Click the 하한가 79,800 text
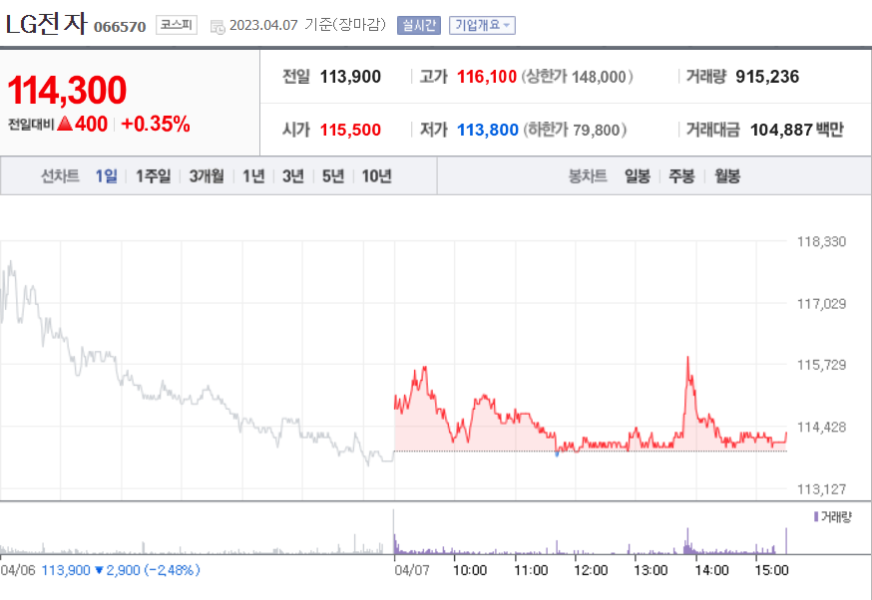This screenshot has width=872, height=600. 575,130
